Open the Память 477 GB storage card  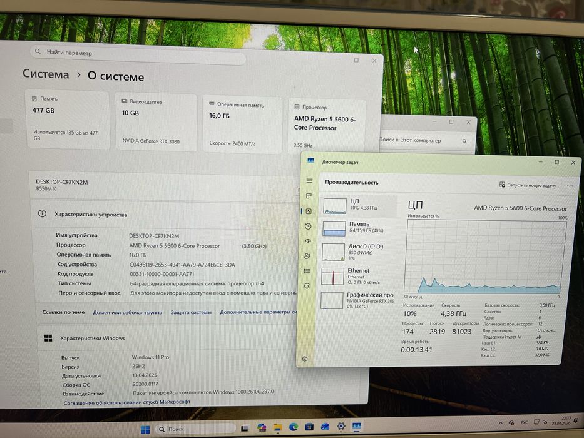point(68,120)
